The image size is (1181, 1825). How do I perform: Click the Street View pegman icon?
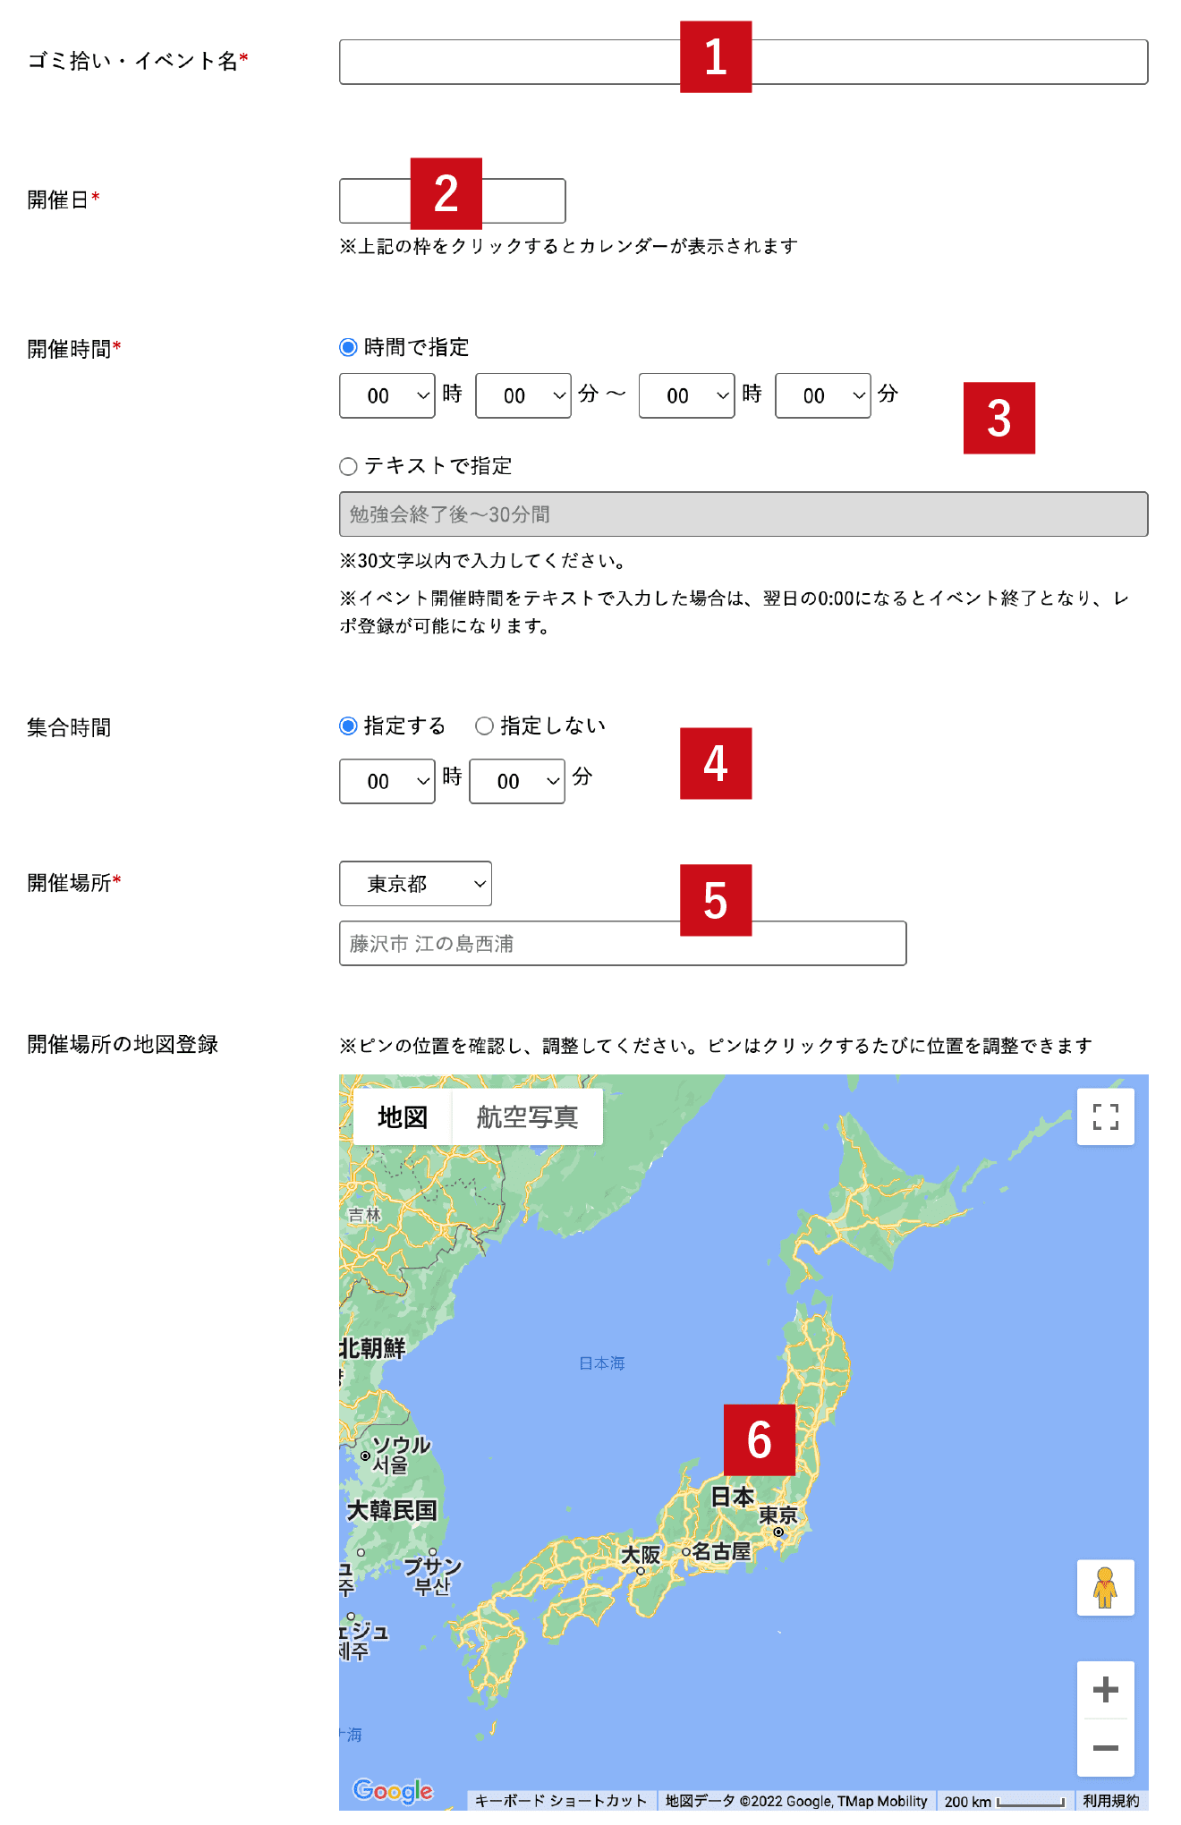[x=1105, y=1587]
